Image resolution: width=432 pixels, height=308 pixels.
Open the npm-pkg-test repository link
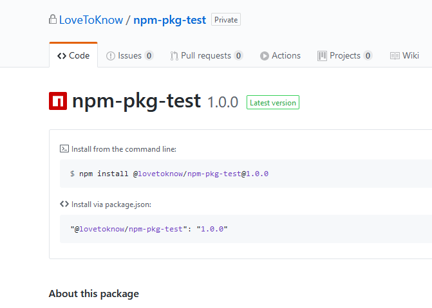pos(170,20)
